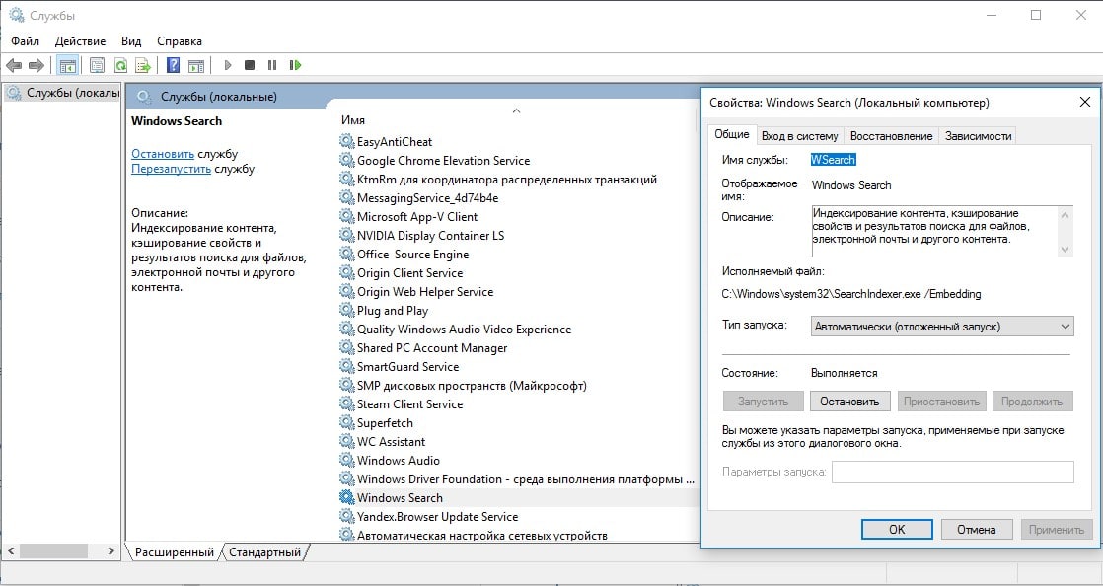Click the Restart Service toolbar icon
The image size is (1103, 586).
[x=295, y=66]
